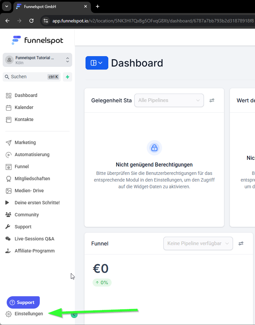
Task: Collapse the sidebar with green chevron button
Action: click(x=74, y=315)
